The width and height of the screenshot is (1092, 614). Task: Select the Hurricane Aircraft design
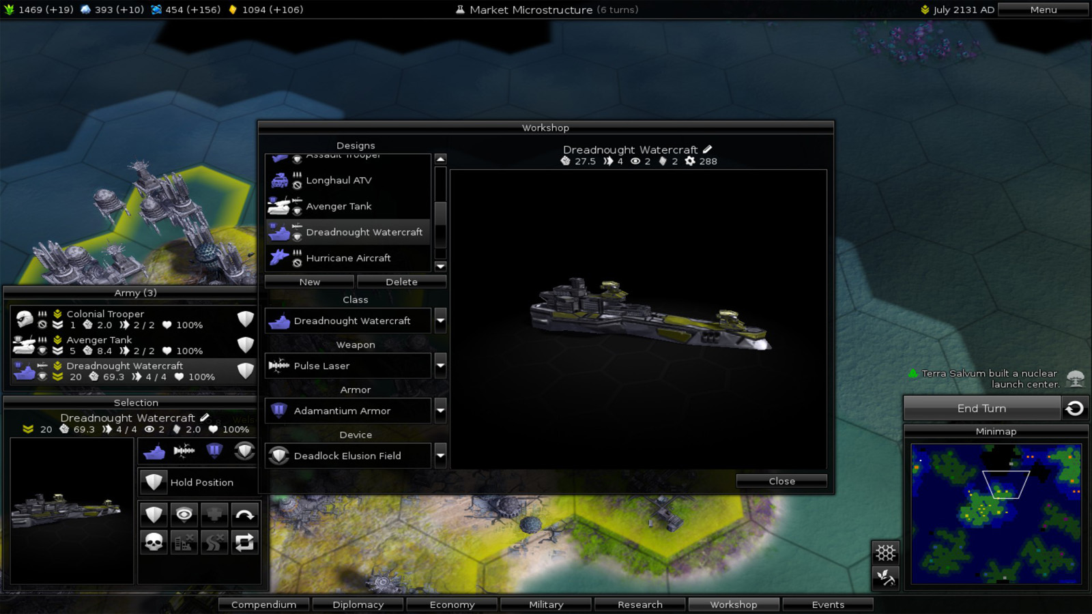pos(348,258)
